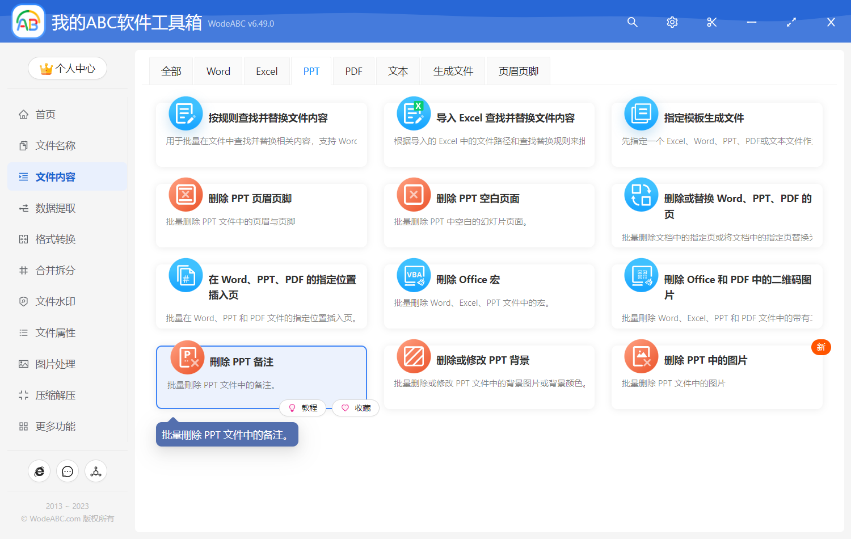Select the 按规则查找并替换文件内容 tool

point(261,134)
